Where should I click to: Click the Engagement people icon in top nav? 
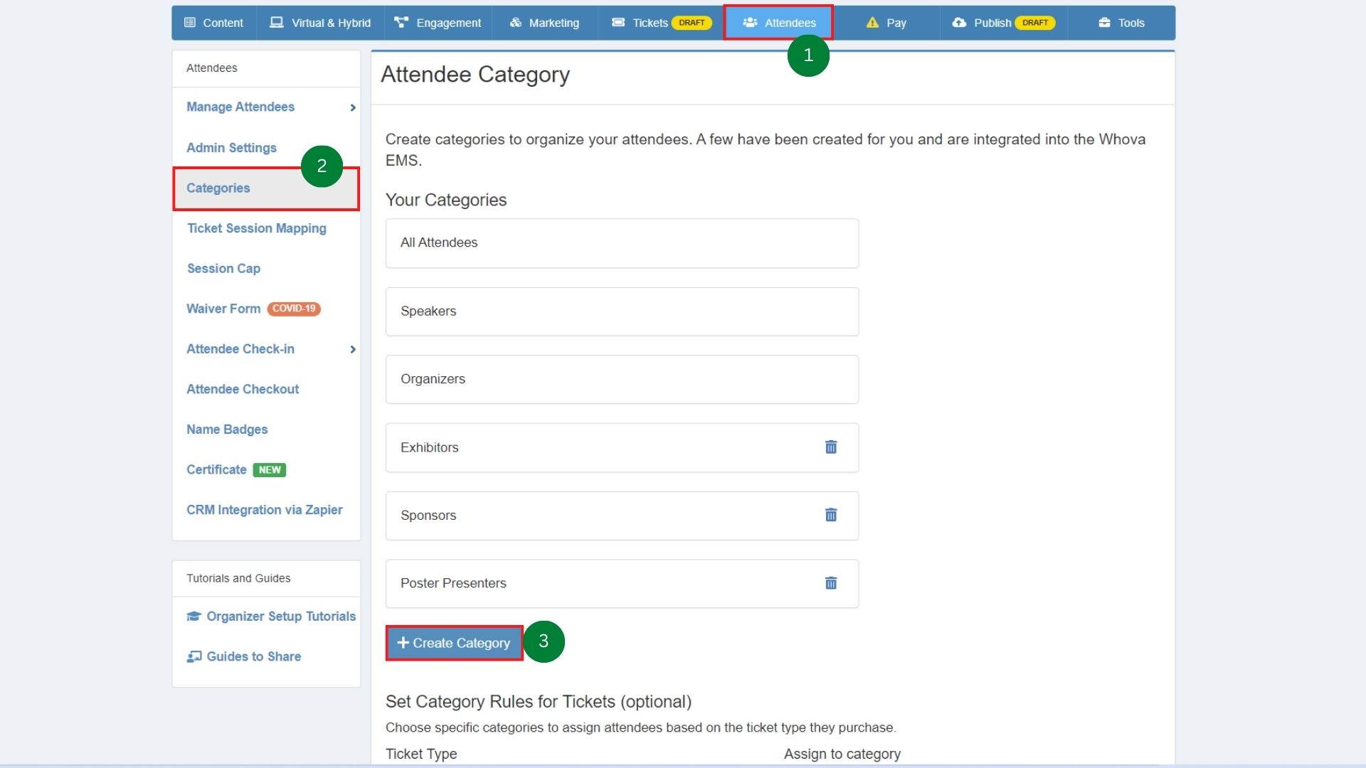pos(401,22)
